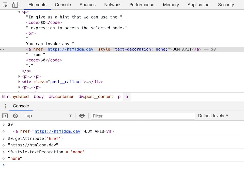Click text "You can invoke any"
244x171 pixels.
tap(50, 44)
